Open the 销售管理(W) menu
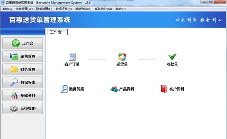 coord(24,9)
